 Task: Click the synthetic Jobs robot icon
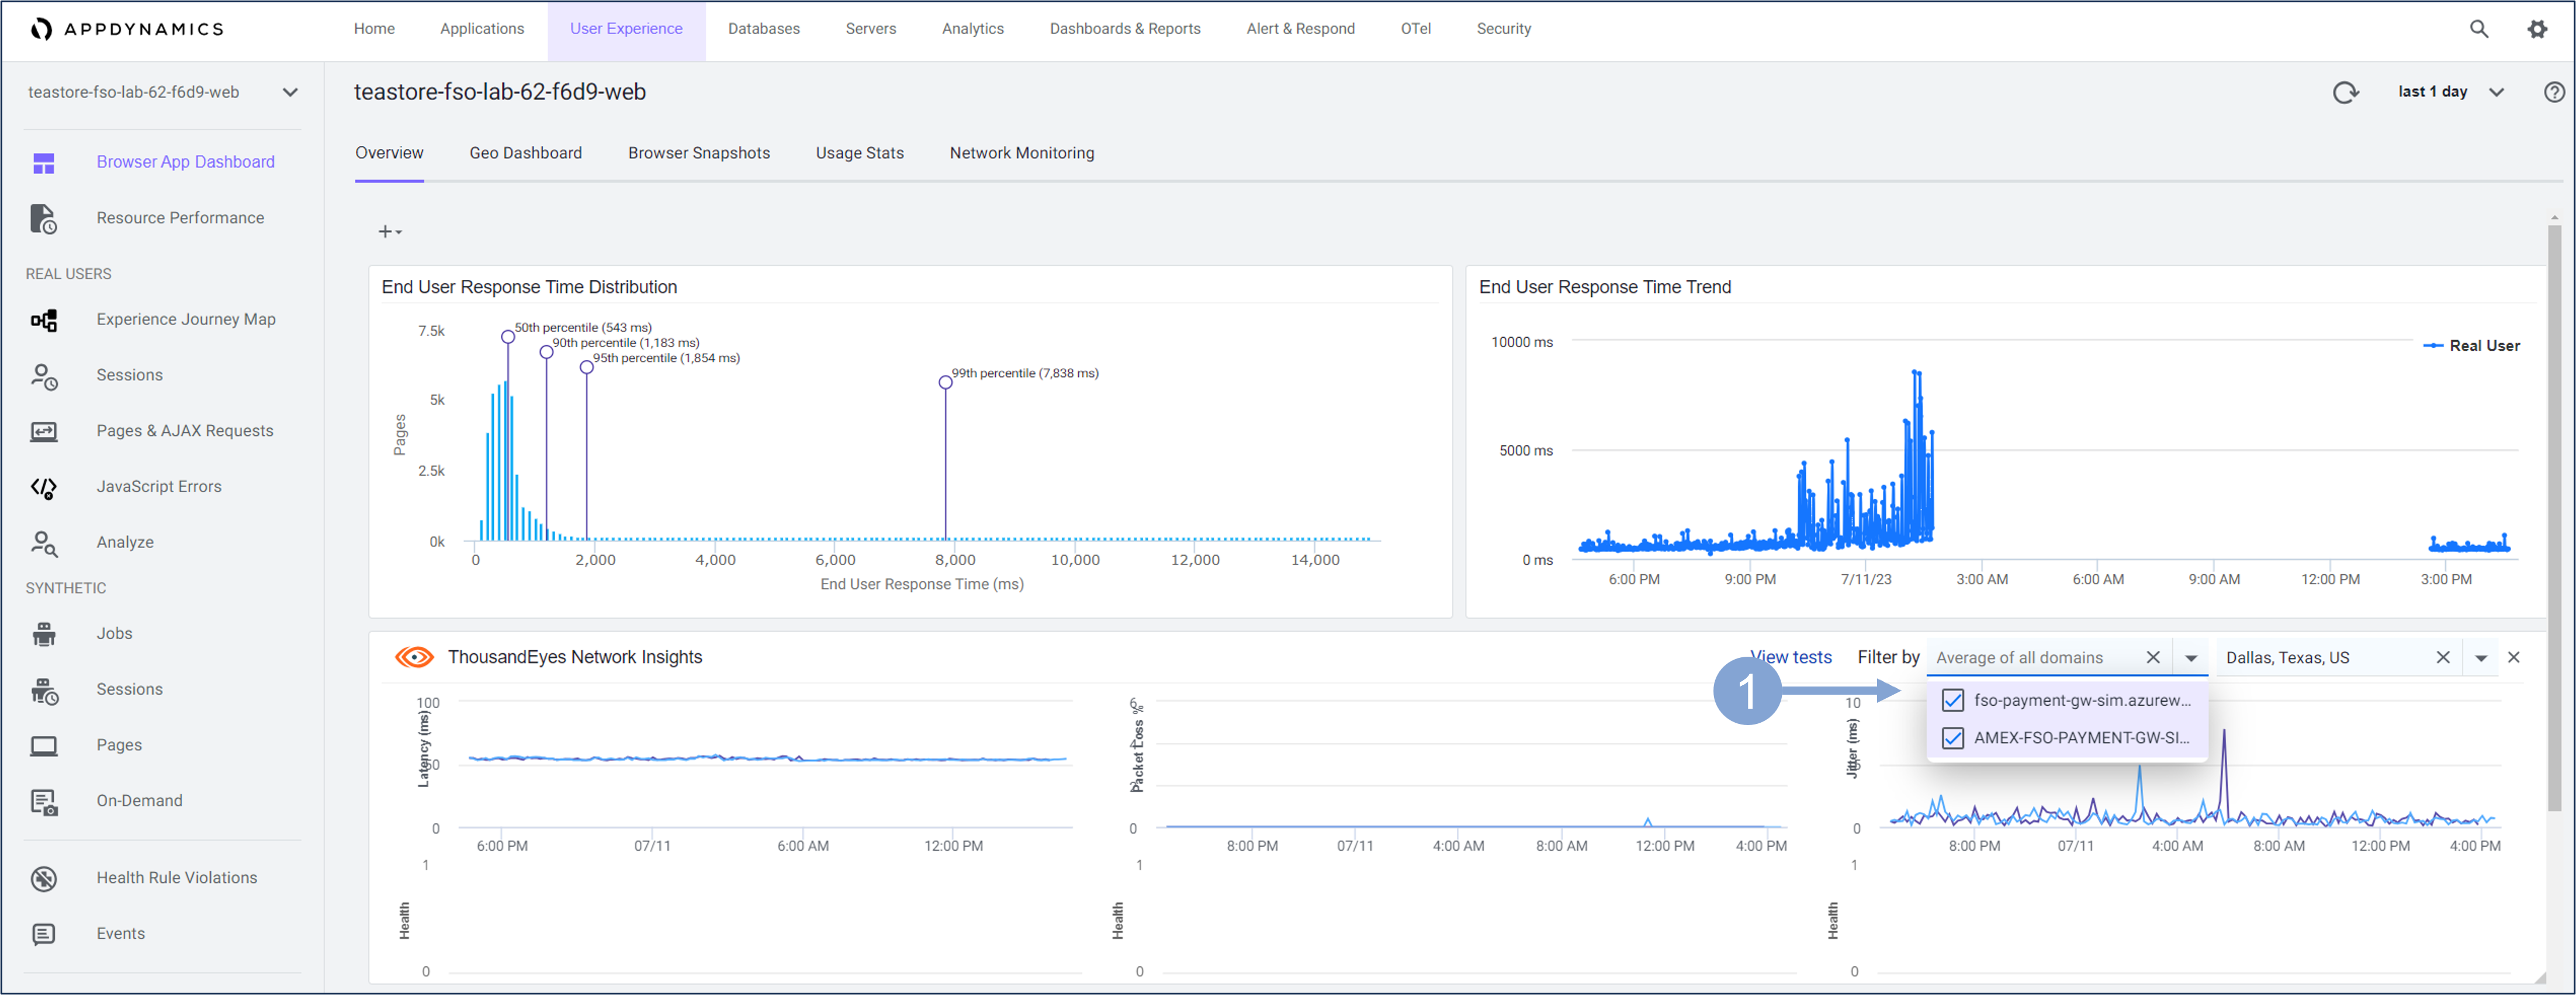coord(44,634)
